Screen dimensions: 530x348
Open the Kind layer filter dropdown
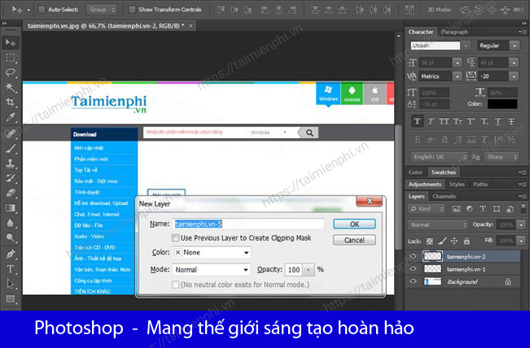427,209
